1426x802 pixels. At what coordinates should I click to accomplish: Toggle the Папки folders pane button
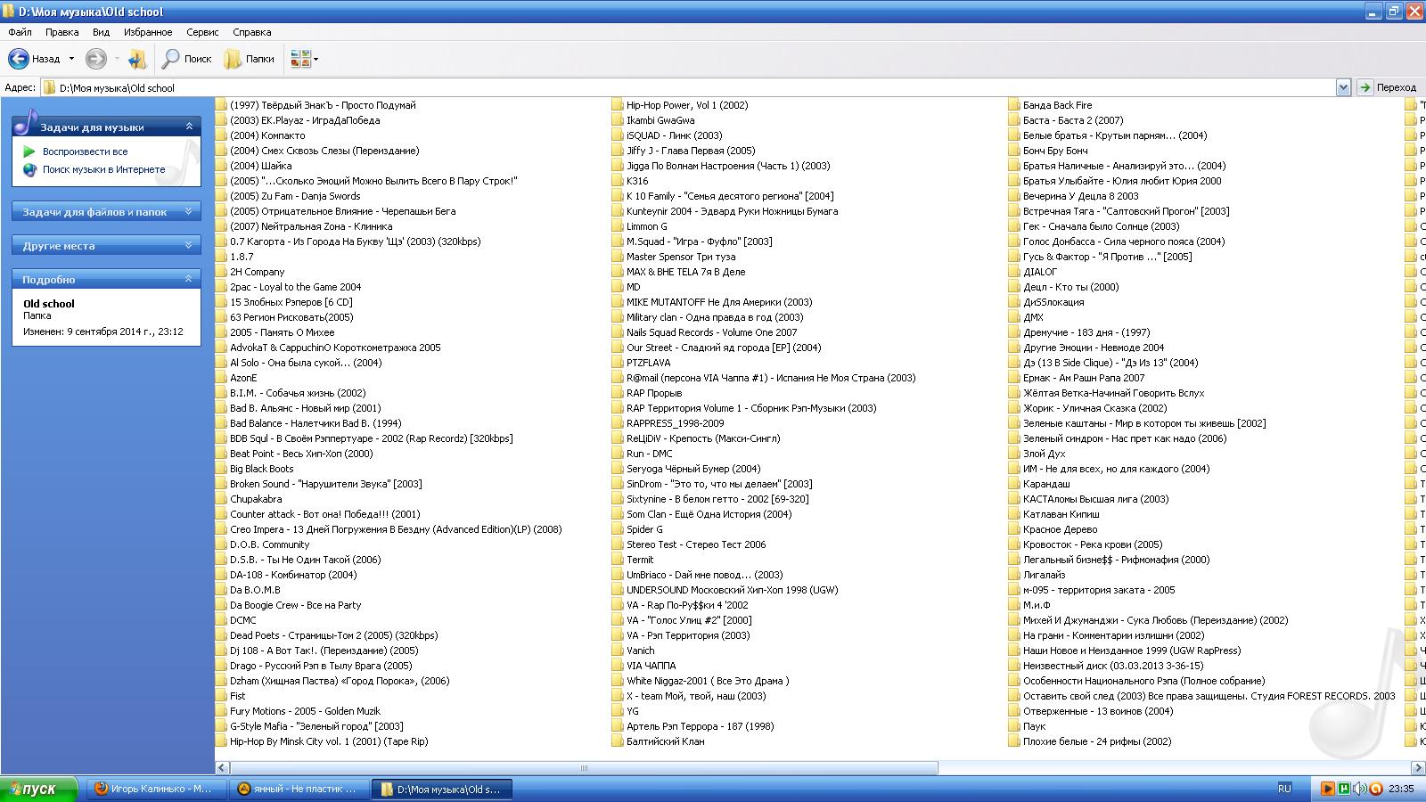coord(249,59)
